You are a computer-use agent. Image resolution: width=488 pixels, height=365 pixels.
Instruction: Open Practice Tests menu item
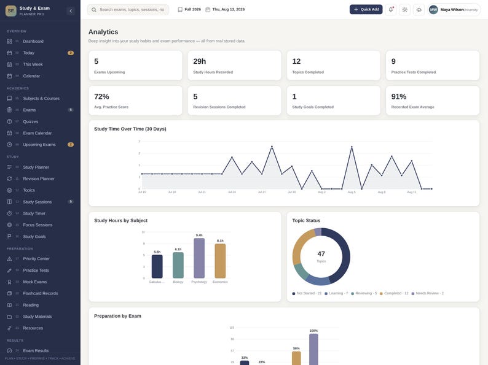(40, 271)
